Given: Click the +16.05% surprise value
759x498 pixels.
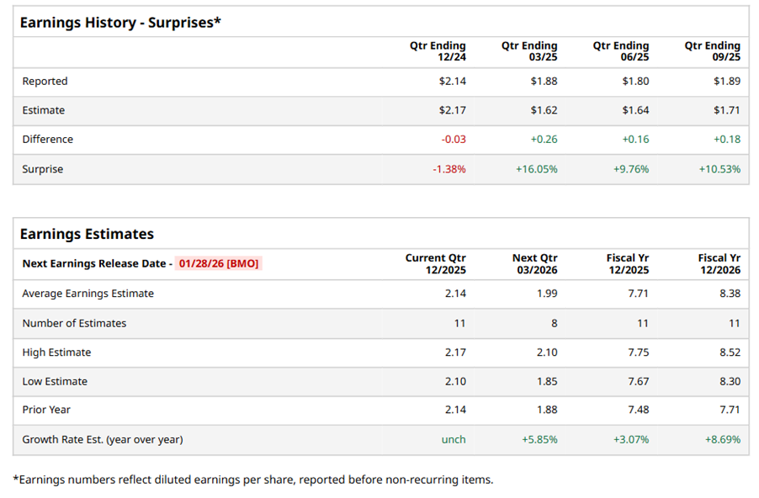Looking at the screenshot, I should click(x=536, y=169).
